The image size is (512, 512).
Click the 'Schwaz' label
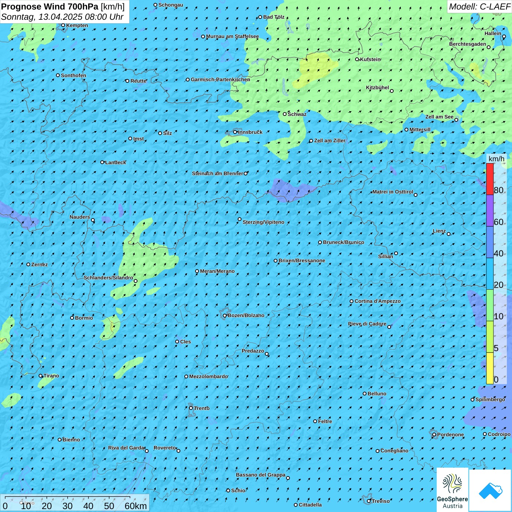pyautogui.click(x=297, y=114)
